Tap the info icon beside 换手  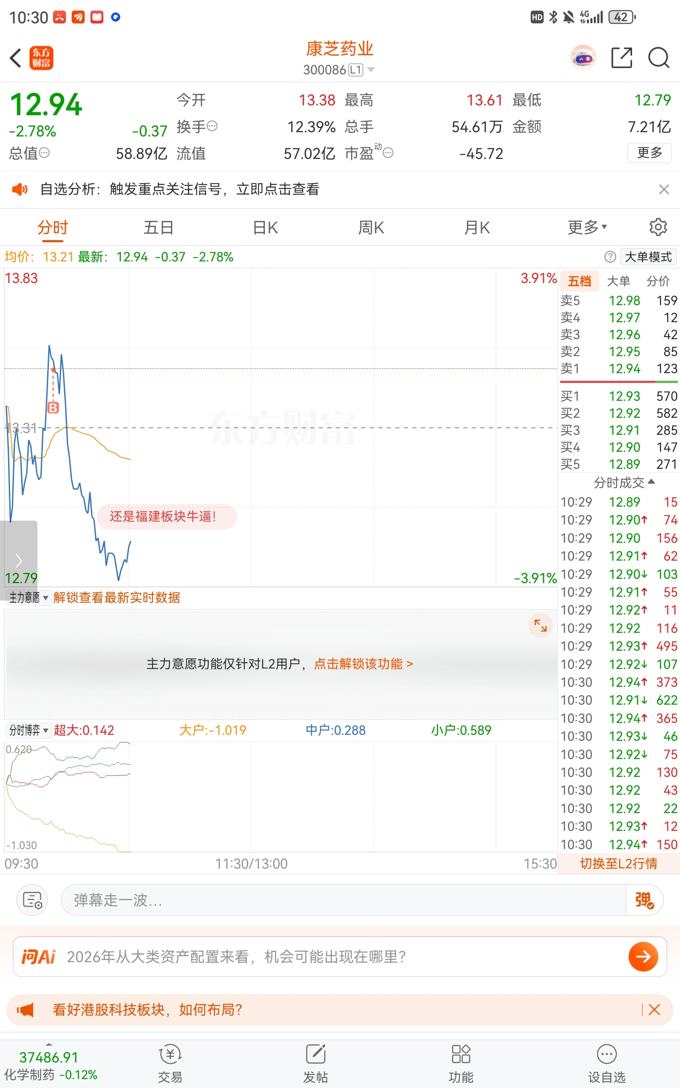pos(212,126)
